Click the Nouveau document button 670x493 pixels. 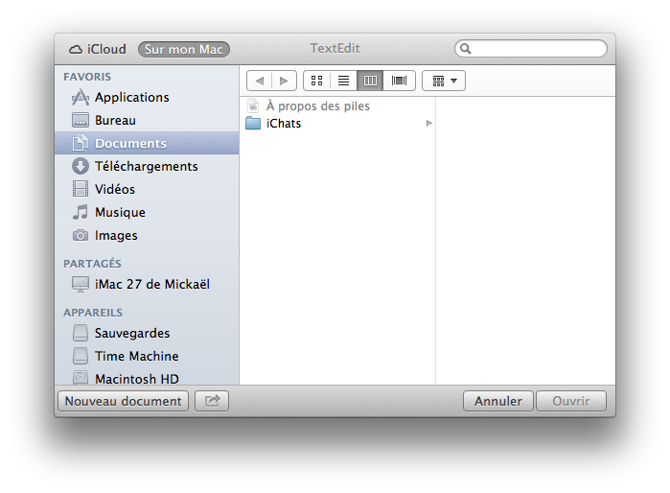[123, 401]
